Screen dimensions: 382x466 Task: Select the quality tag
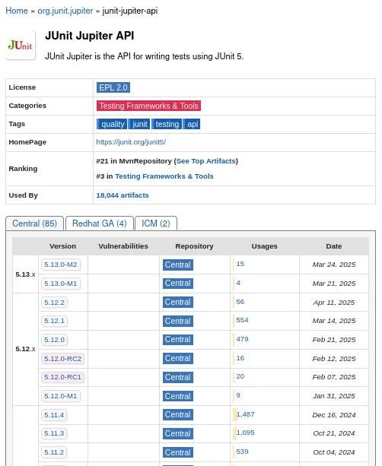(112, 124)
